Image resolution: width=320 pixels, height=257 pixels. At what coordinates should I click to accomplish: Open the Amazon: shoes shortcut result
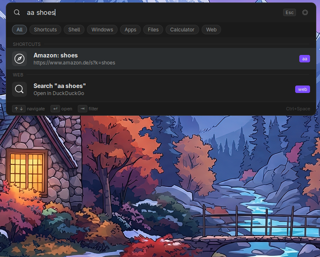pos(161,59)
